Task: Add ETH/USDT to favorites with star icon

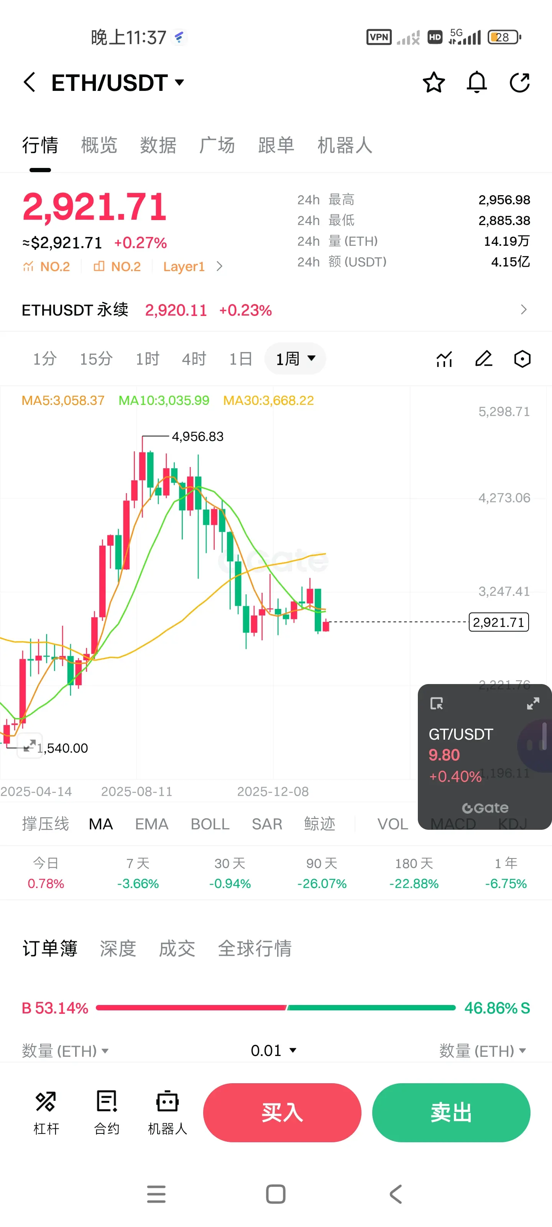Action: [x=434, y=82]
